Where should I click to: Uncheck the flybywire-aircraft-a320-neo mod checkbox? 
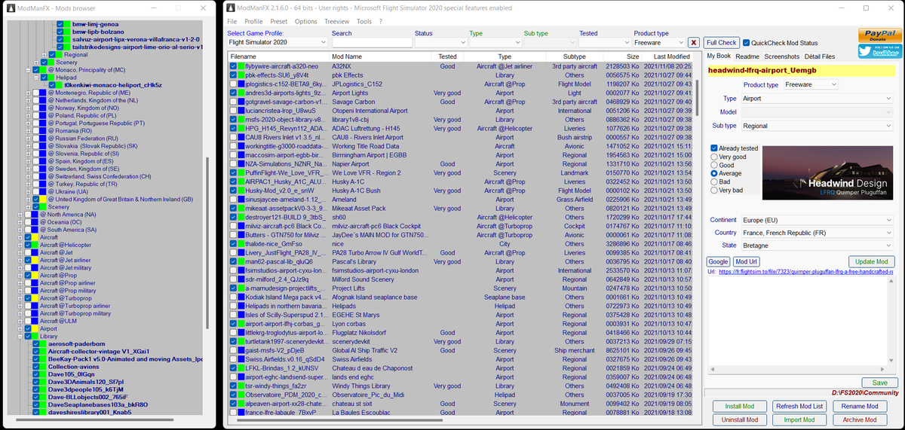(x=233, y=66)
